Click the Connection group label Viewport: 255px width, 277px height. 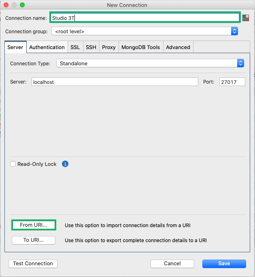(26, 32)
